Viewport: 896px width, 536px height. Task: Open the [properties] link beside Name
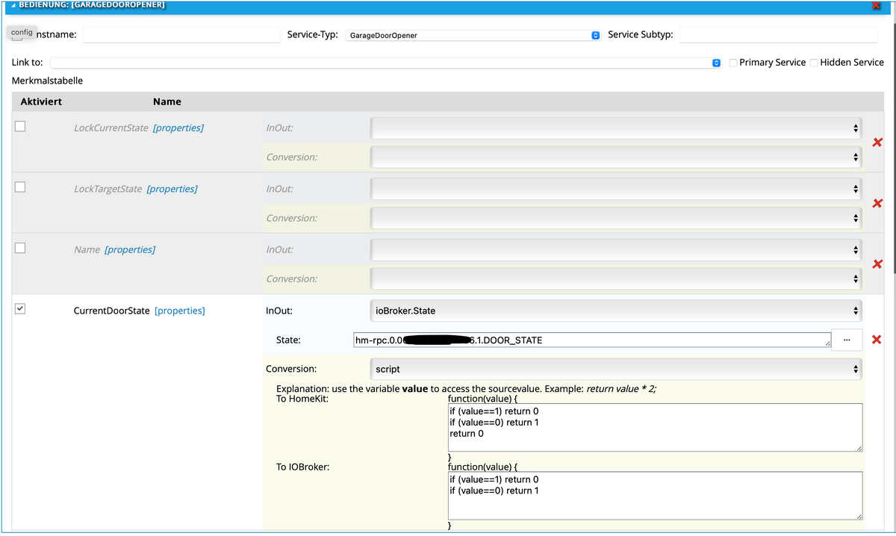(x=130, y=249)
